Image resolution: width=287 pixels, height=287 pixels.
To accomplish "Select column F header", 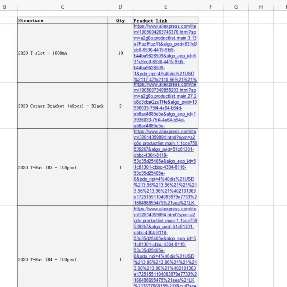I will coord(211,7).
